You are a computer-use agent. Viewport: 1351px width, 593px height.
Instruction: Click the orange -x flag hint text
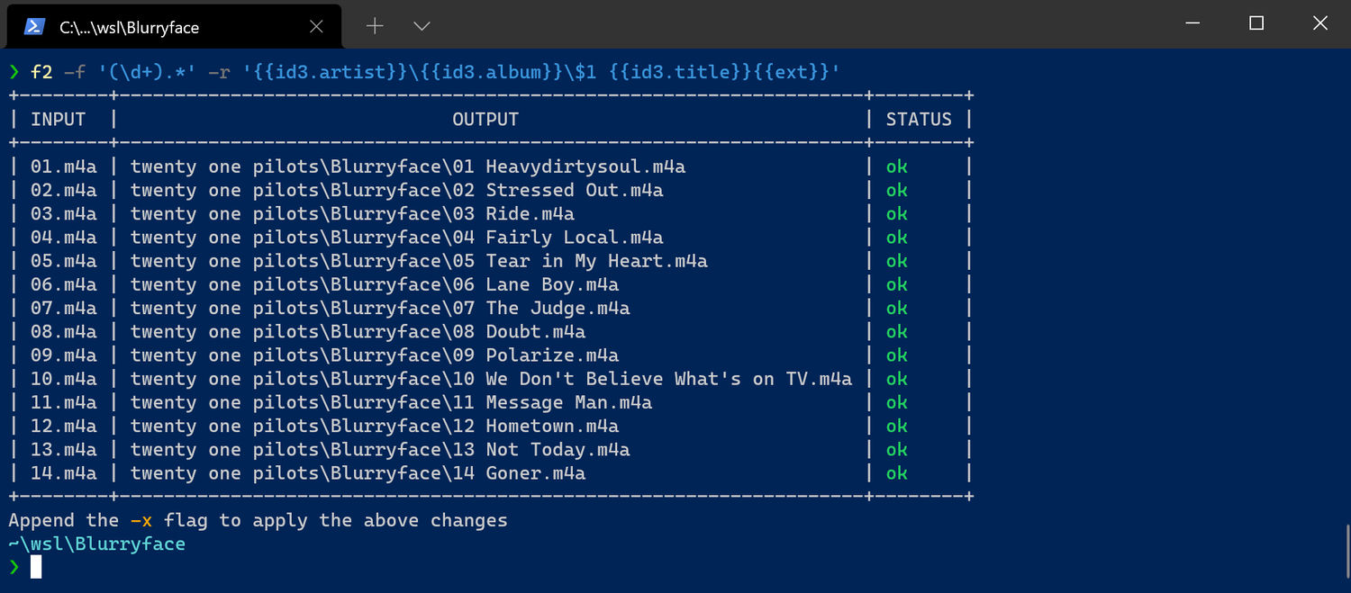tap(141, 520)
